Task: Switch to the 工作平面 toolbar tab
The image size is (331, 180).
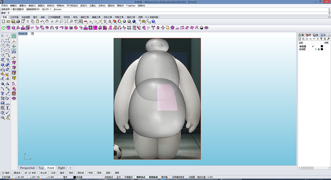Action: (14, 17)
